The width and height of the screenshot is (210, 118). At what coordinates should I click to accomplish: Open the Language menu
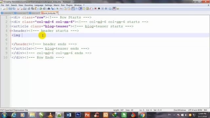pyautogui.click(x=39, y=5)
